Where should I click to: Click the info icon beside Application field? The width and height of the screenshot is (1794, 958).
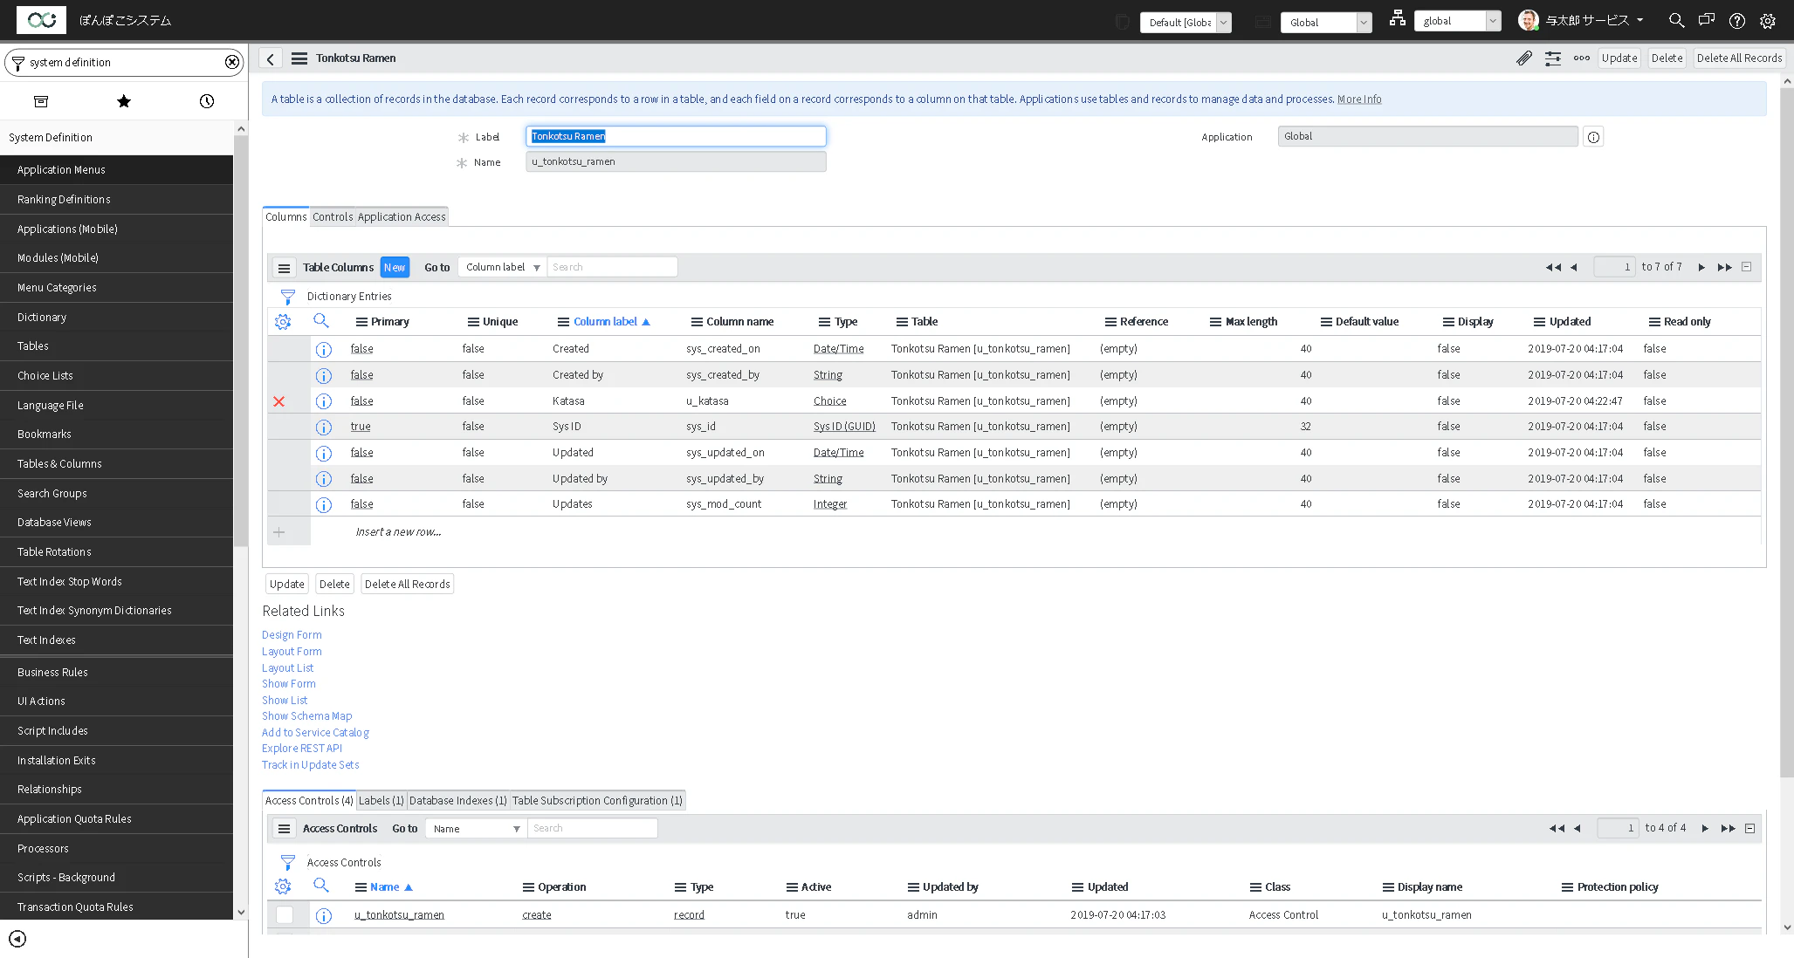(x=1594, y=137)
